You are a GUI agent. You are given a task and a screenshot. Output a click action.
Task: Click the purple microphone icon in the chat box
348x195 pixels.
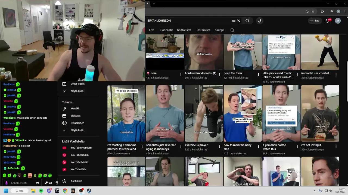[x=7, y=183]
